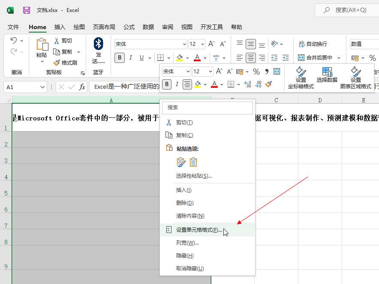Click the text orientation icon

(x=274, y=44)
